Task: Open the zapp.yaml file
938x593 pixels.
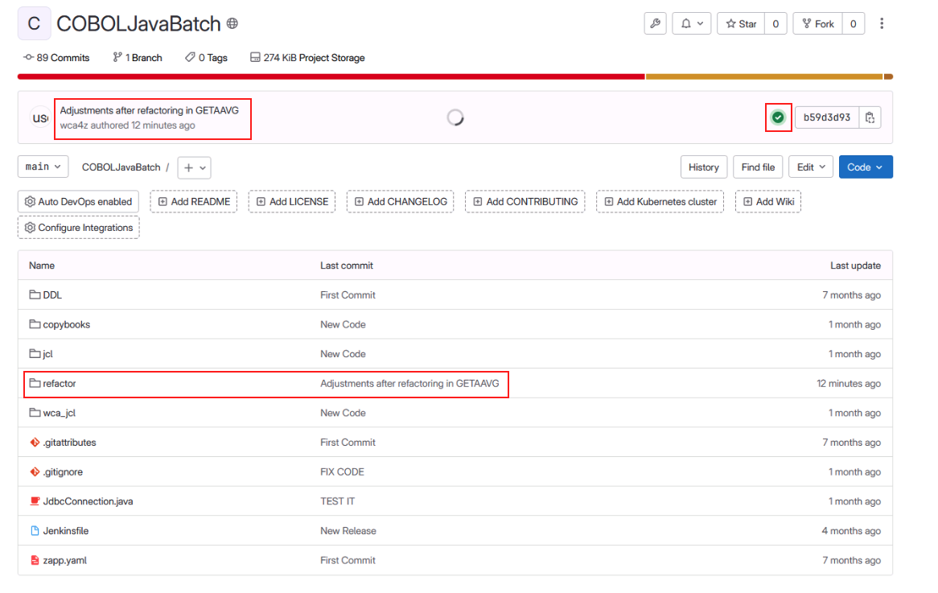Action: 64,561
